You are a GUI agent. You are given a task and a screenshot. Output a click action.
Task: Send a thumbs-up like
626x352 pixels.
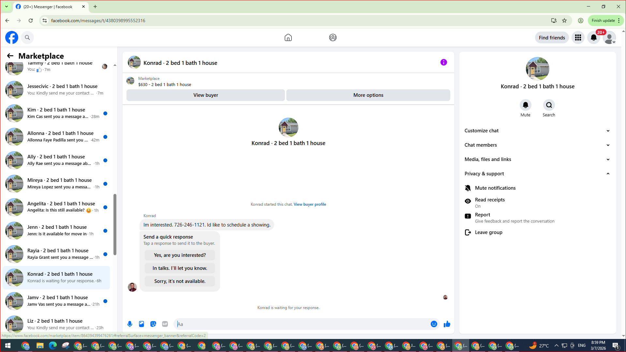(x=447, y=324)
